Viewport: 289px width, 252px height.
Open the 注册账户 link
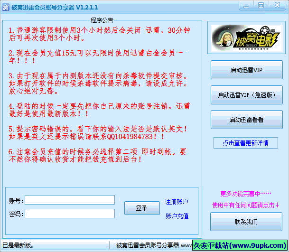(177, 202)
